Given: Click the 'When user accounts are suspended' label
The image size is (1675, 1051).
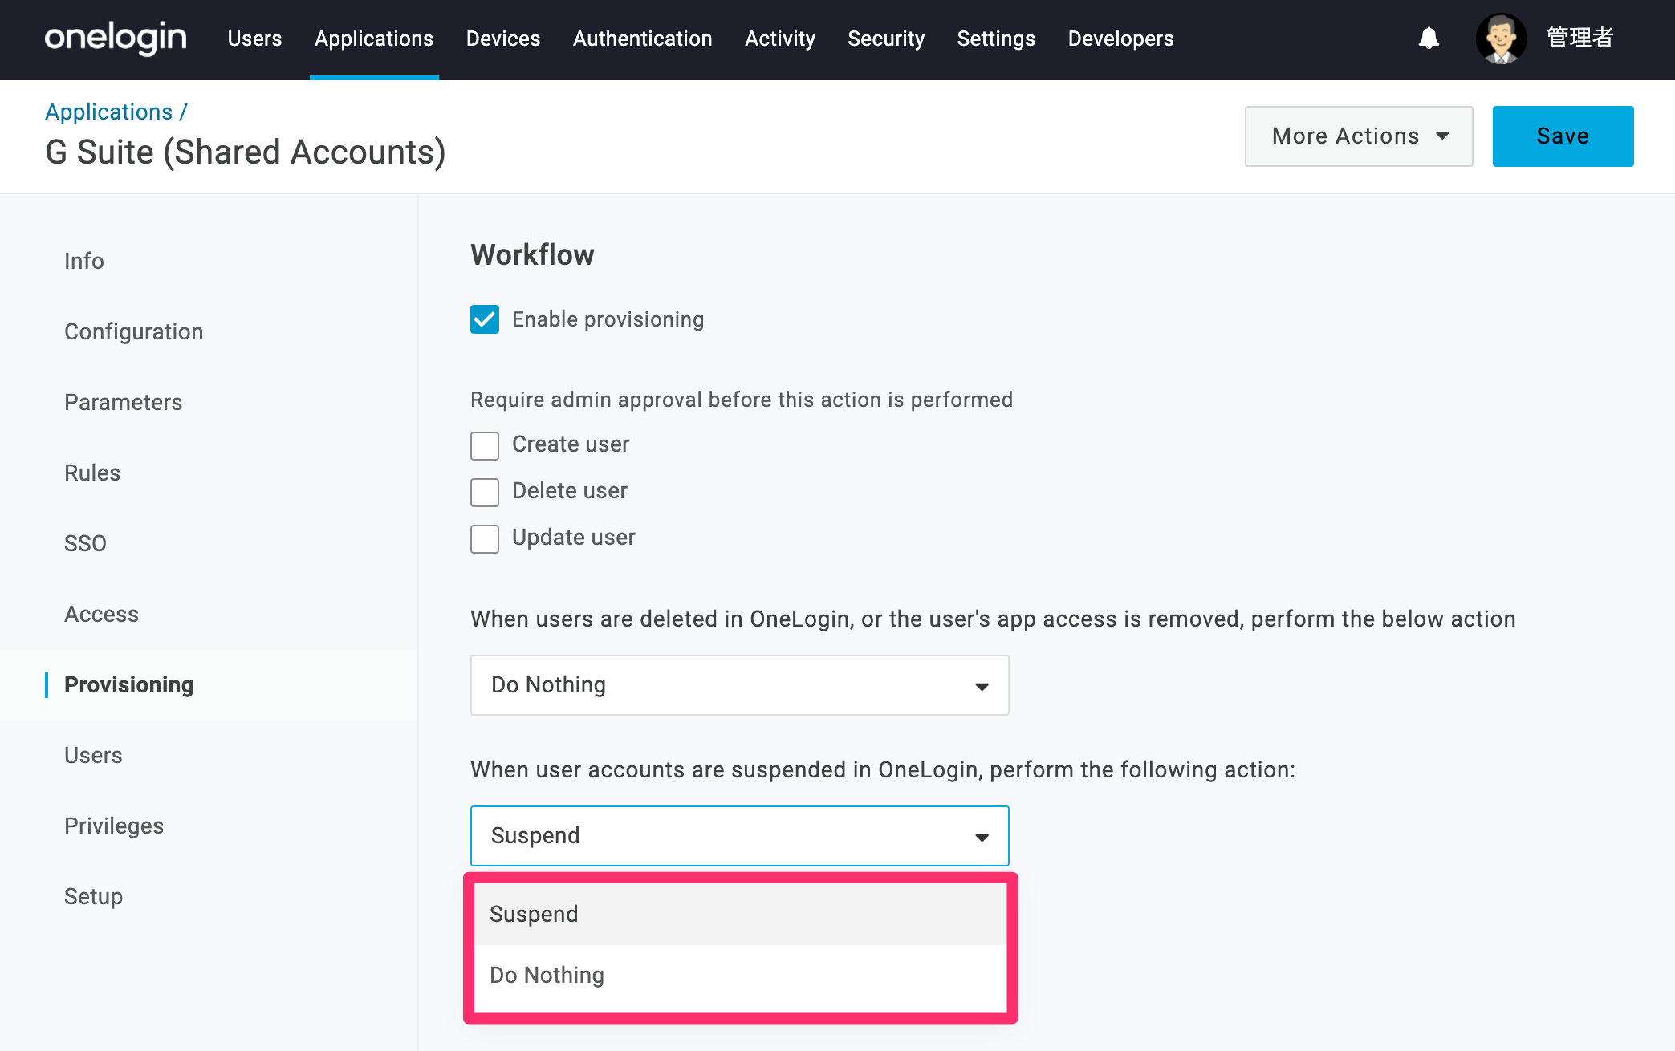Looking at the screenshot, I should pyautogui.click(x=883, y=770).
